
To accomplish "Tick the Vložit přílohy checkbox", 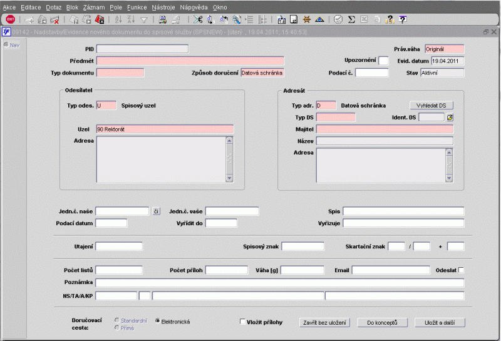I will point(242,322).
